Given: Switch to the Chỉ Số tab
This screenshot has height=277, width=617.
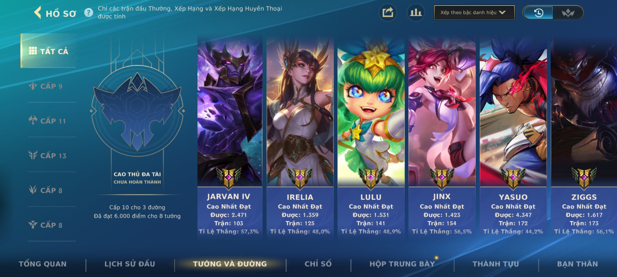Looking at the screenshot, I should pos(318,264).
